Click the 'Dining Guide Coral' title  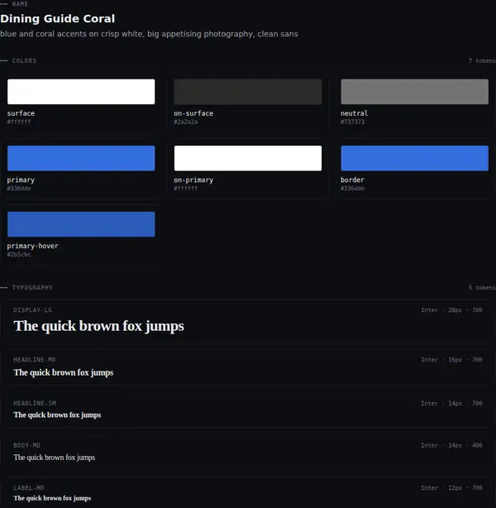click(x=58, y=18)
